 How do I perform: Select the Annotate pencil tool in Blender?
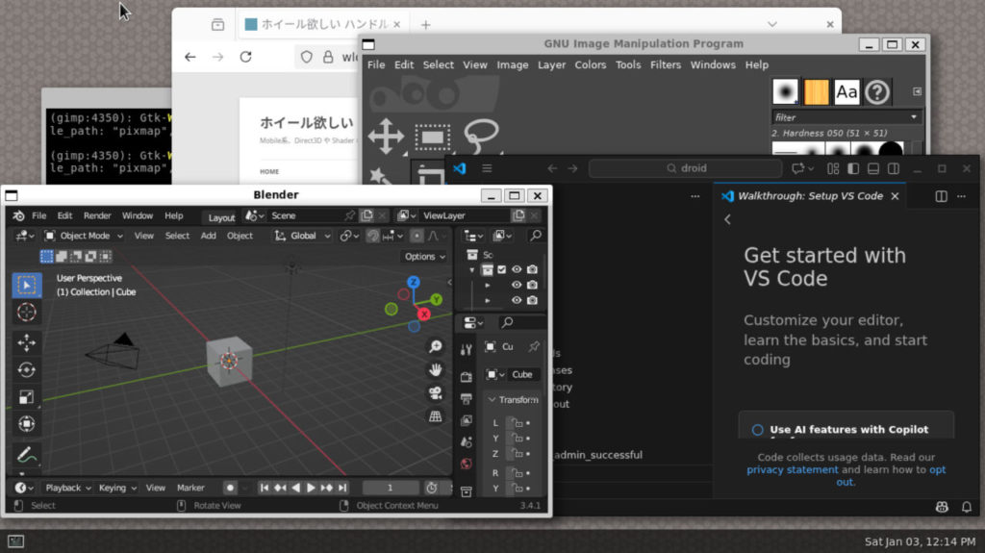coord(26,454)
